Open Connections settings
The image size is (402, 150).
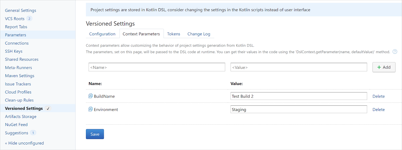click(17, 43)
